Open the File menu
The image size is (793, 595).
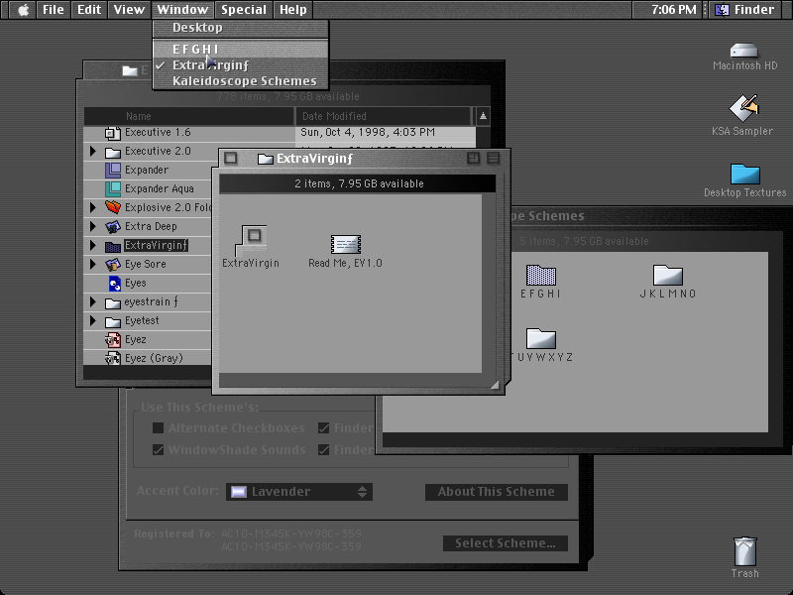54,10
